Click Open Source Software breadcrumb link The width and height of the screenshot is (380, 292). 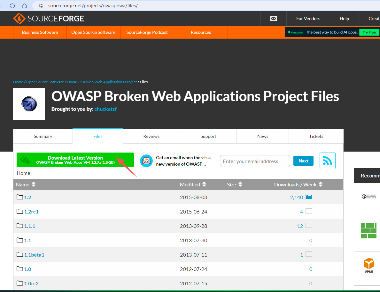[45, 82]
